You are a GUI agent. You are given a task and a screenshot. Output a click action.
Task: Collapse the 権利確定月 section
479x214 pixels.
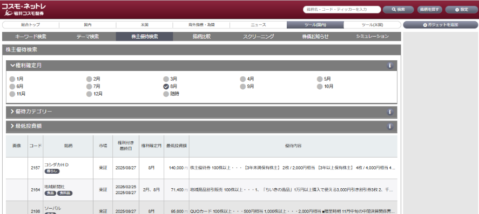point(201,66)
